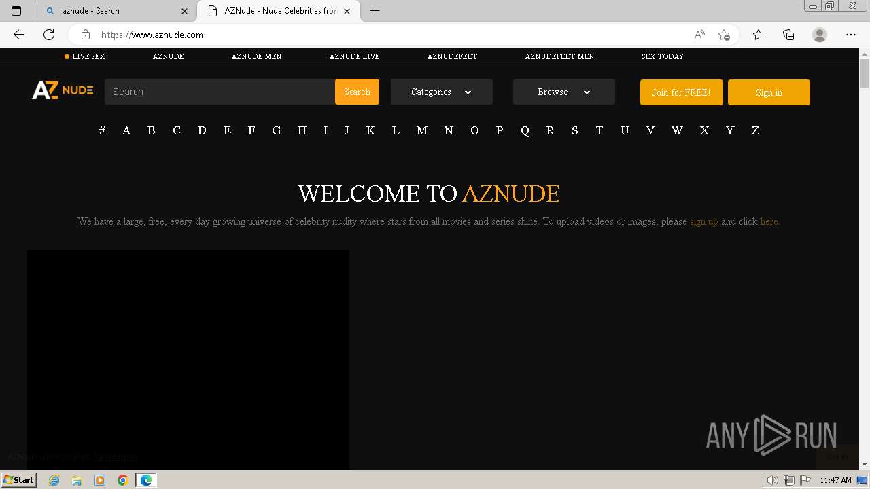The image size is (870, 489).
Task: Click the address bar URL
Action: tap(152, 35)
